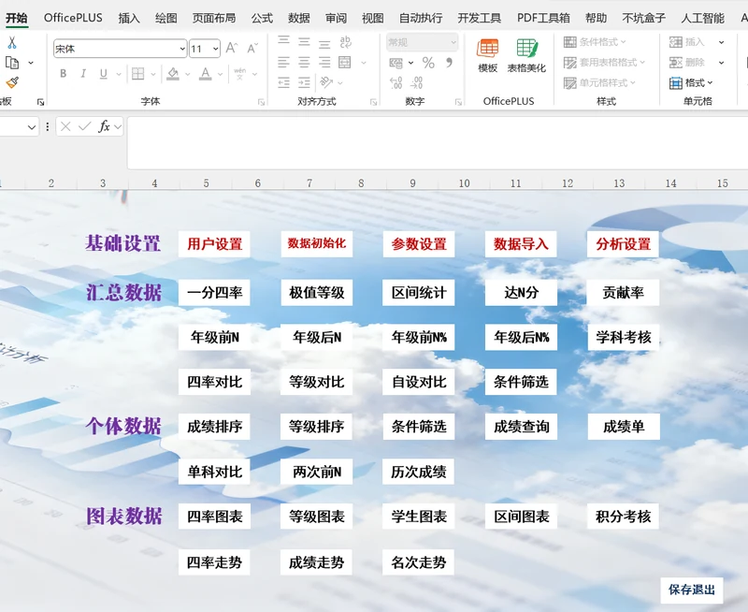Viewport: 748px width, 612px height.
Task: Switch to the 公式 tab
Action: (x=262, y=18)
